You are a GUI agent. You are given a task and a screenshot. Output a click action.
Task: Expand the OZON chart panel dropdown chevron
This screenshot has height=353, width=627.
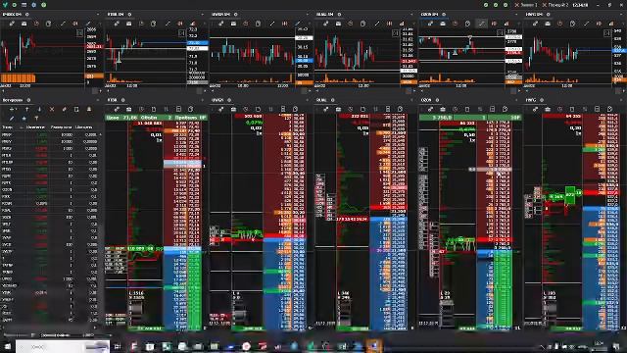516,15
